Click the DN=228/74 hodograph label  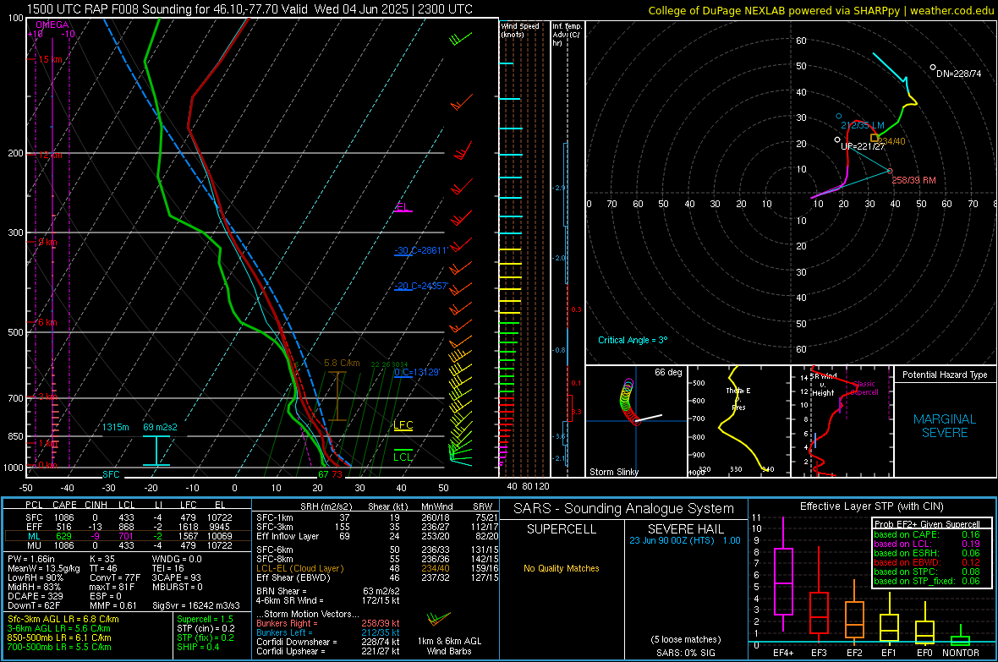click(958, 74)
